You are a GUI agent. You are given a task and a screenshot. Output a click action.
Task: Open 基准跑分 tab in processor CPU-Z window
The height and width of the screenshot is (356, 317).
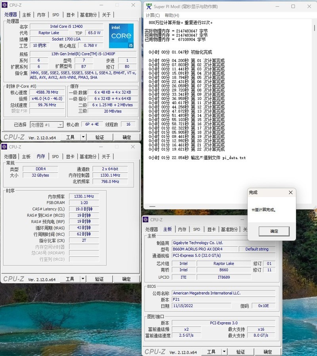(x=88, y=15)
